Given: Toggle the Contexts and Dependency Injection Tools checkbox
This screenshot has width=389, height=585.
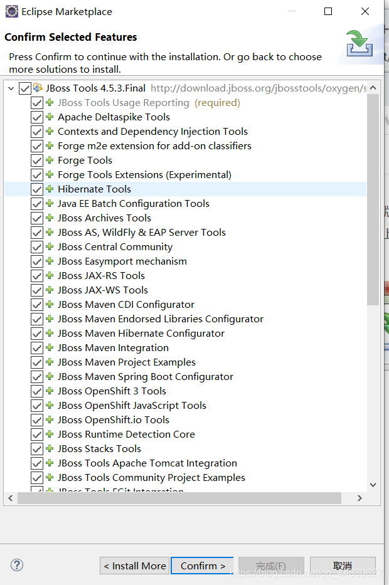Looking at the screenshot, I should point(37,132).
